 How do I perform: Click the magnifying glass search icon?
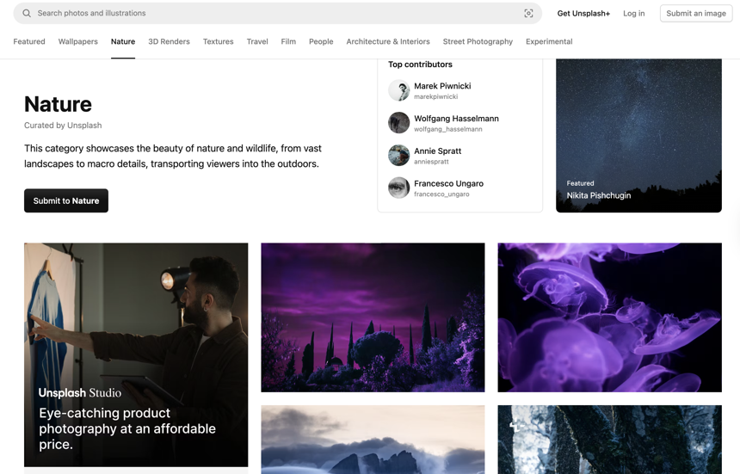(x=27, y=14)
